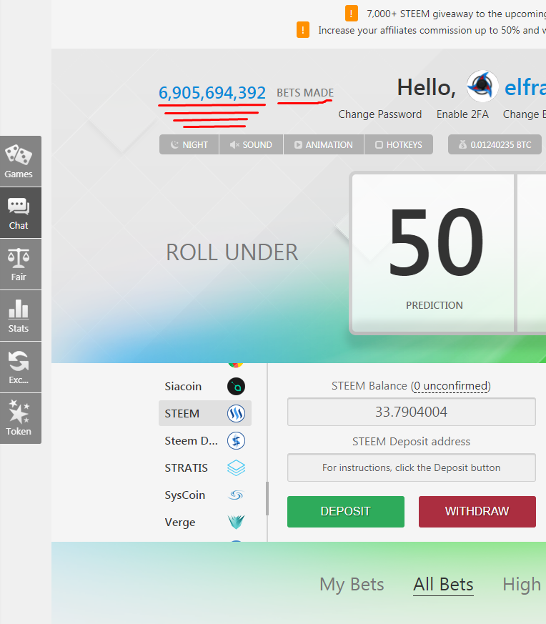Open the Stats bar chart panel
Image resolution: width=546 pixels, height=624 pixels.
pos(20,316)
